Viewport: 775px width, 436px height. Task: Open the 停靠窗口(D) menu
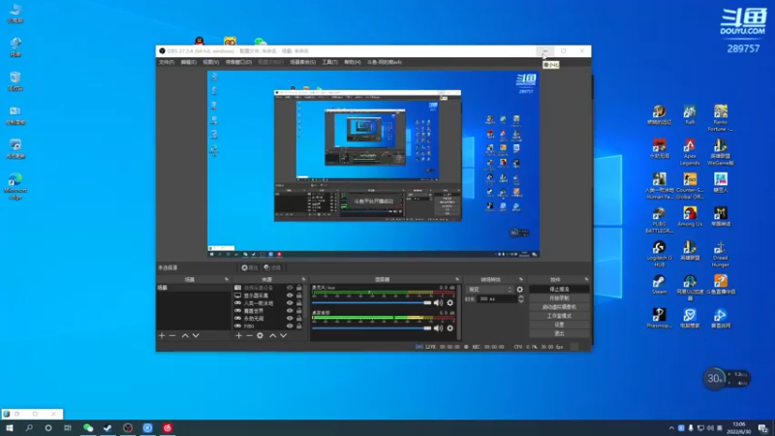pos(238,62)
